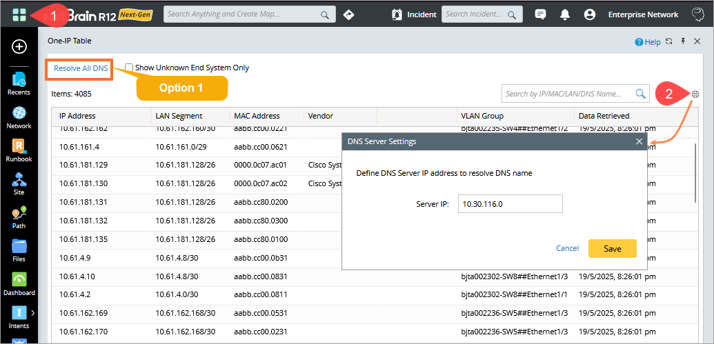The image size is (714, 344).
Task: Select IP address 10.61.162.170
Action: pyautogui.click(x=83, y=332)
